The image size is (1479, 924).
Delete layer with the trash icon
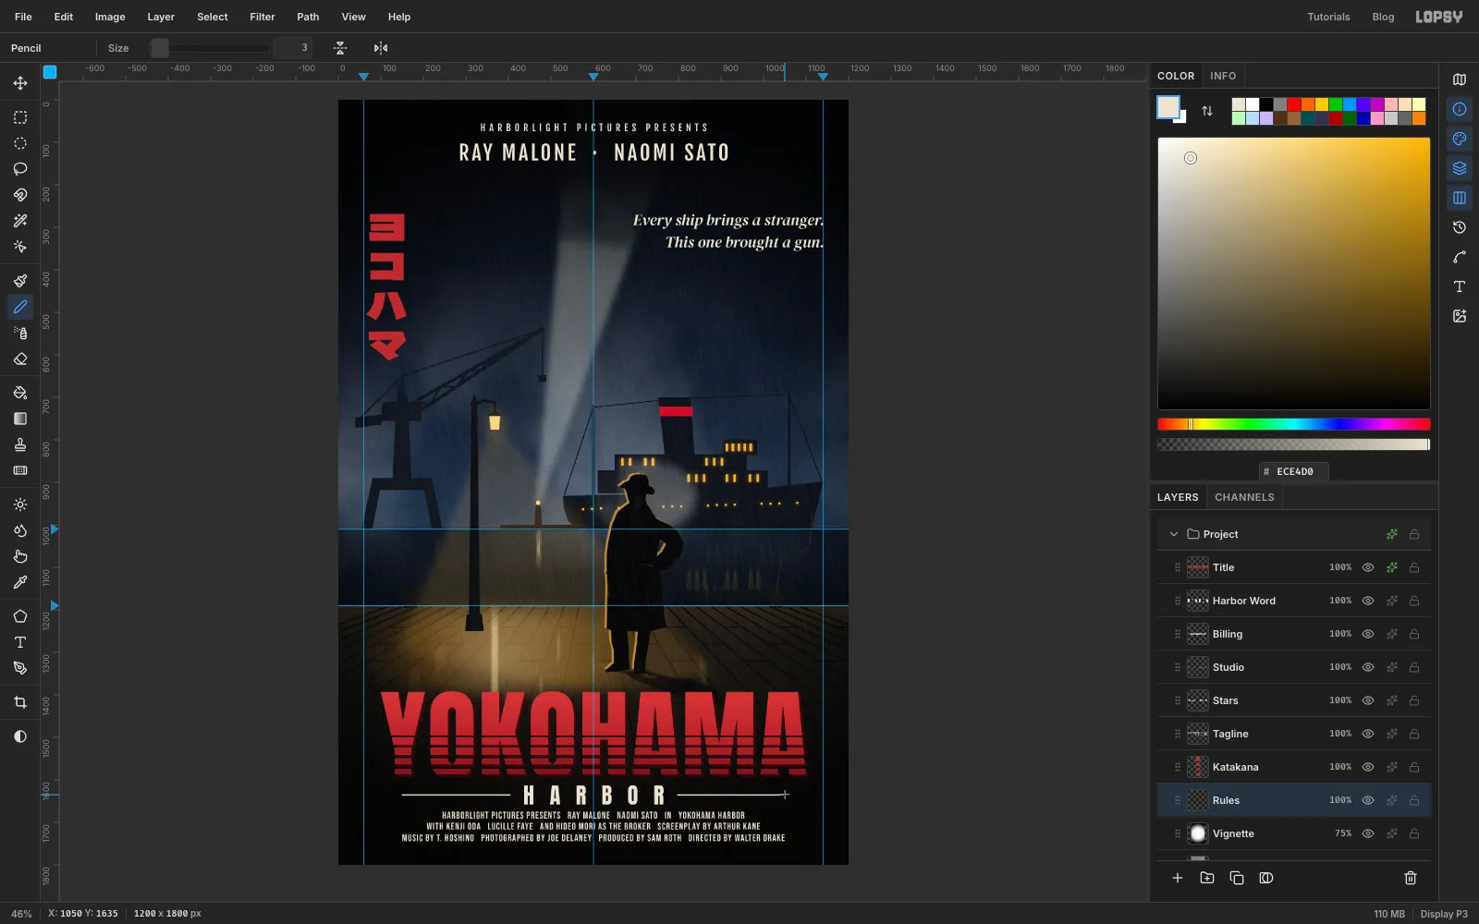point(1411,878)
